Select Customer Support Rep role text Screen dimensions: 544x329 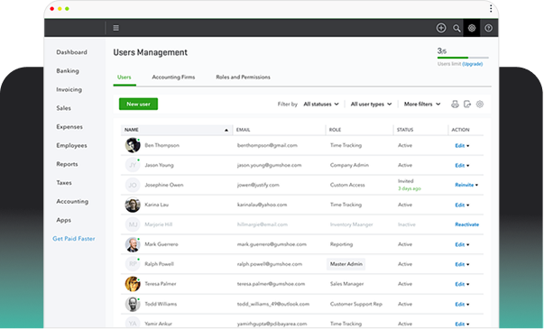(x=356, y=304)
